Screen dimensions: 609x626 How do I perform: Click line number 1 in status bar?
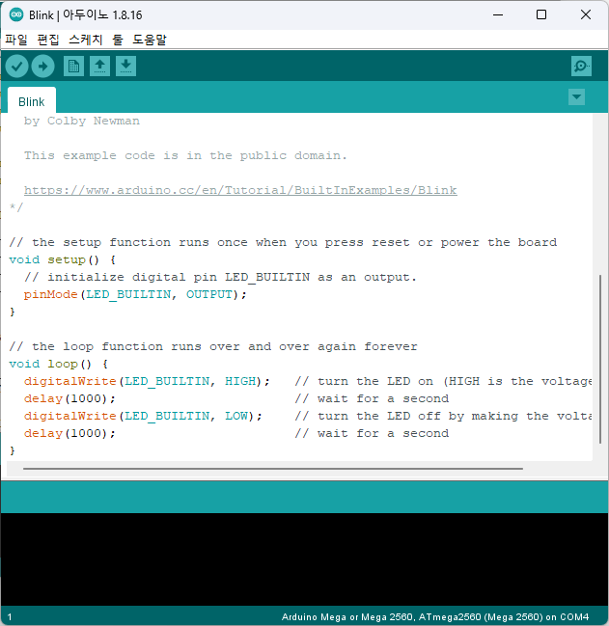pyautogui.click(x=10, y=617)
